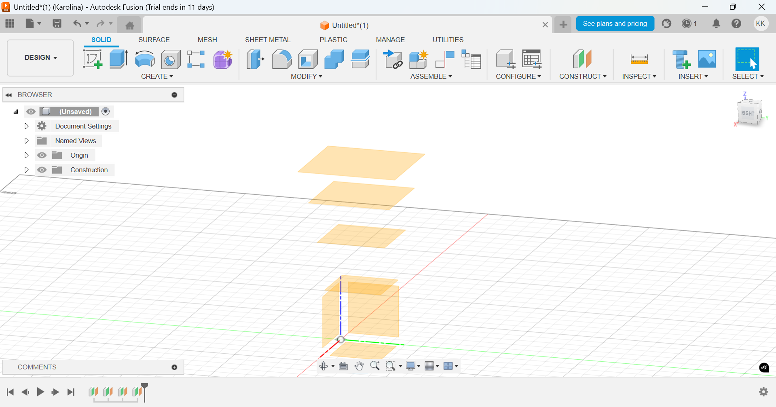Image resolution: width=776 pixels, height=407 pixels.
Task: Select the Press Pull tool
Action: (256, 59)
